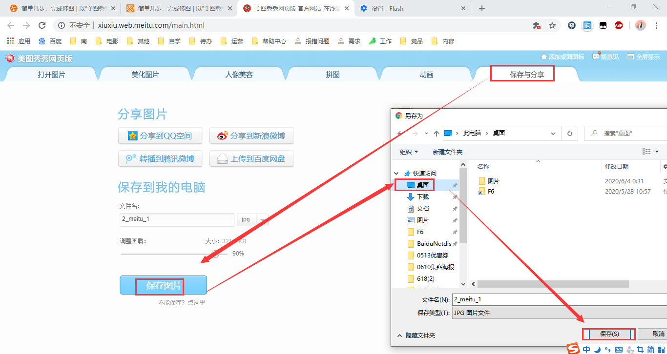Click 转播到腾讯微博 button
The height and width of the screenshot is (354, 667).
(160, 158)
